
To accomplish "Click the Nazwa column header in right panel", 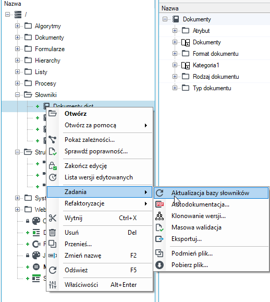I will [214, 8].
